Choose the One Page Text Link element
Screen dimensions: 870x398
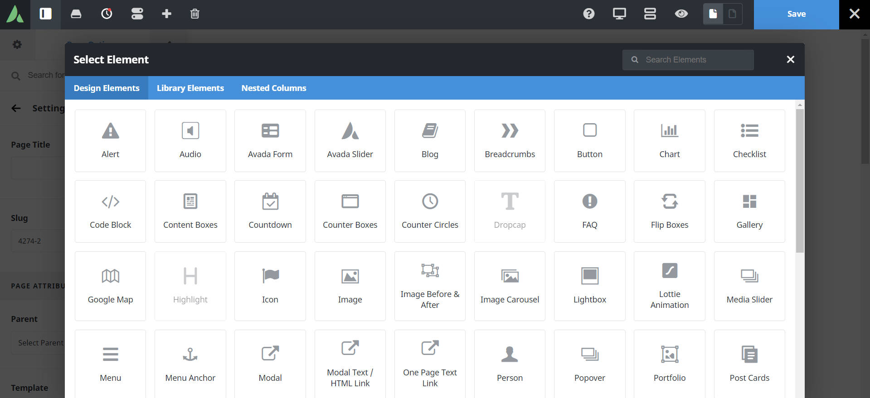[x=430, y=364]
